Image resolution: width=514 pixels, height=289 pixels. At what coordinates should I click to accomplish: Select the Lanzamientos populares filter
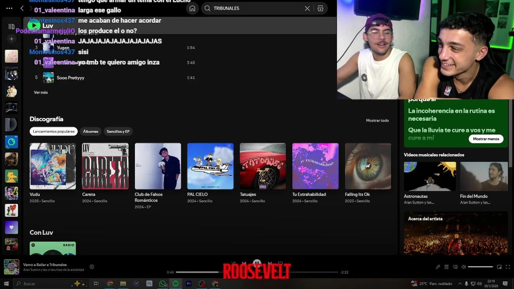click(53, 131)
